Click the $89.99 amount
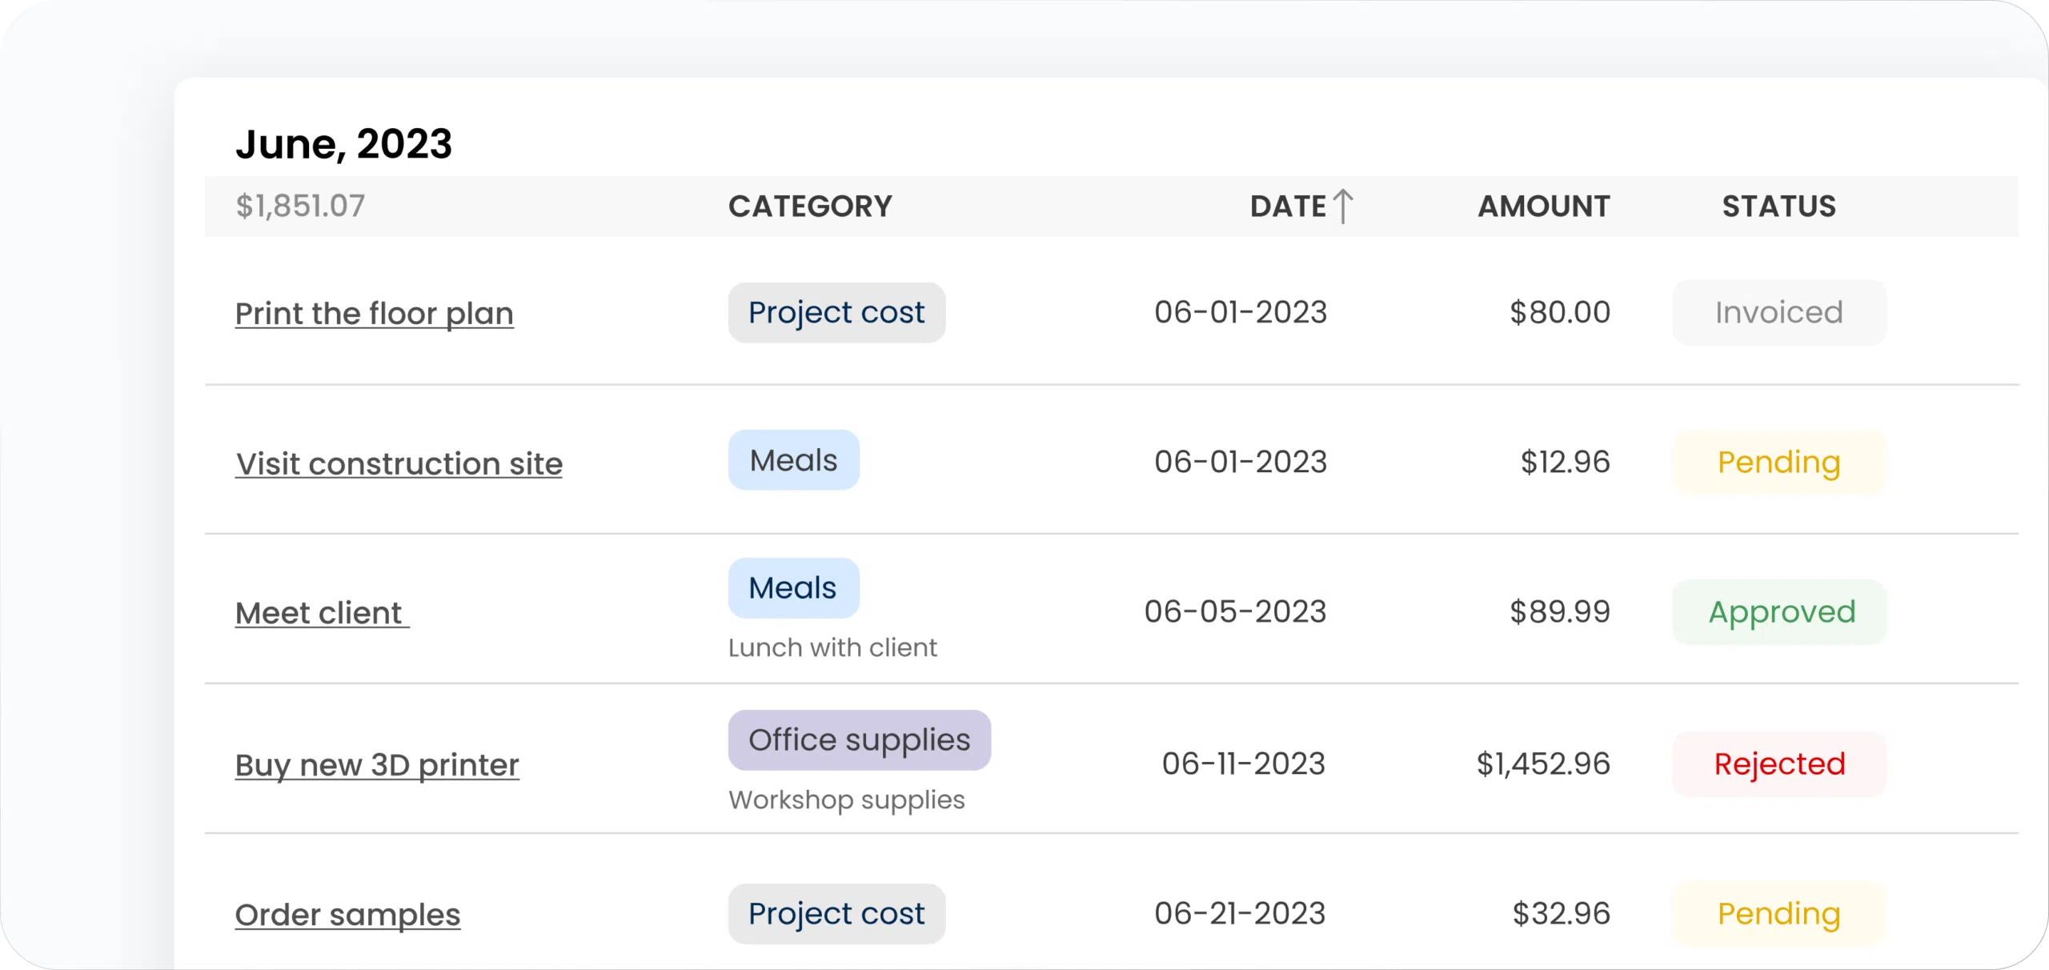Image resolution: width=2049 pixels, height=970 pixels. (x=1560, y=611)
